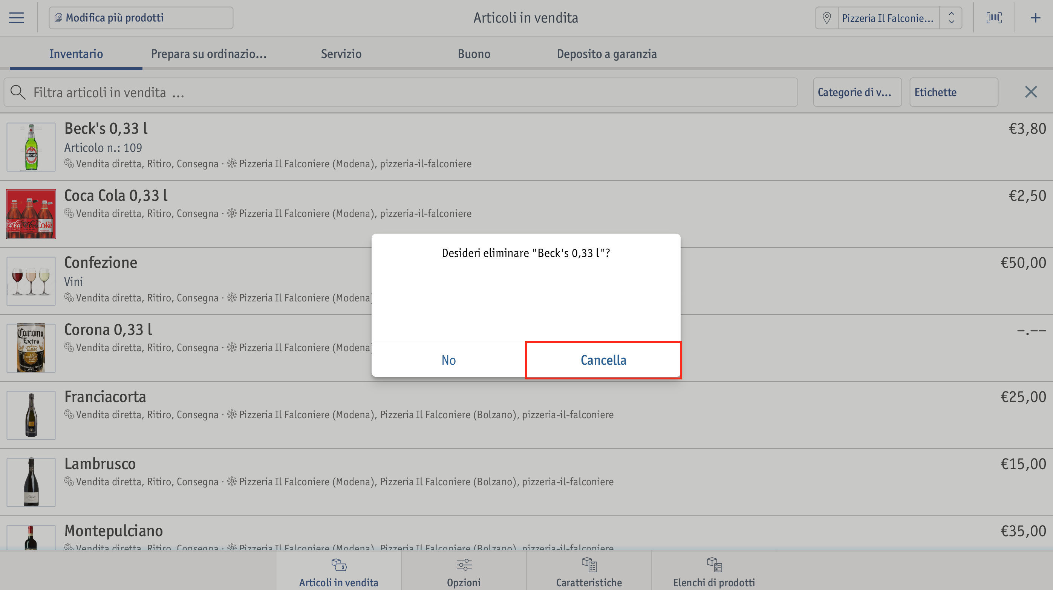Viewport: 1053px width, 590px height.
Task: Open Elenchi di prodotti icon
Action: (714, 566)
